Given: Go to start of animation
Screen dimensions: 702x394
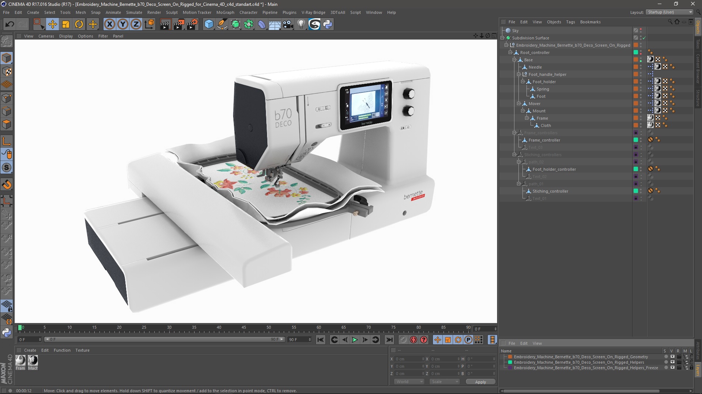Looking at the screenshot, I should tap(320, 340).
